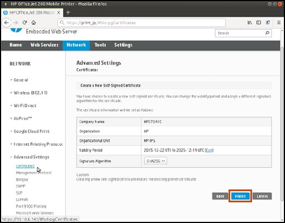Open a new tab with plus icon

tap(68, 12)
